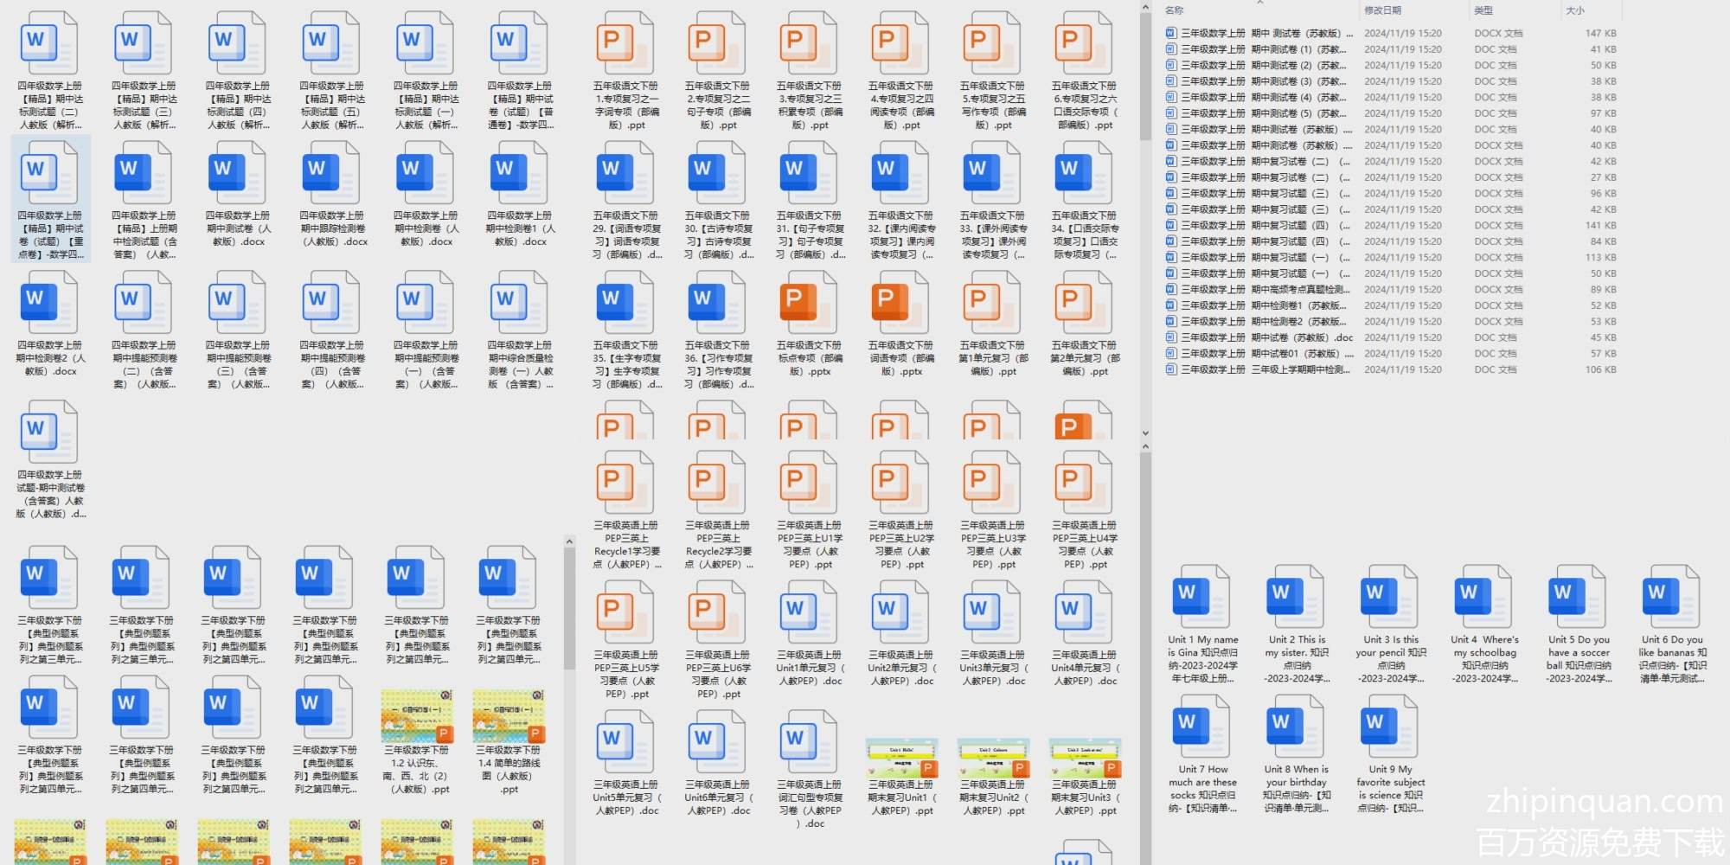Image resolution: width=1730 pixels, height=865 pixels.
Task: Select the Unit 9 My favorite subject is science icon
Action: coord(1389,726)
